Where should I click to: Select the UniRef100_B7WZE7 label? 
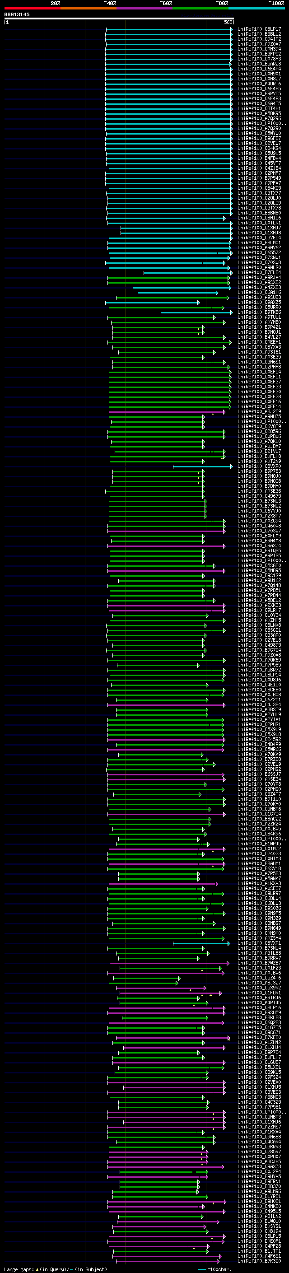coord(259,963)
